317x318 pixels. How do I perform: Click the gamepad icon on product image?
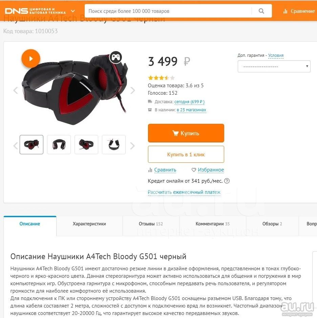coord(116,57)
